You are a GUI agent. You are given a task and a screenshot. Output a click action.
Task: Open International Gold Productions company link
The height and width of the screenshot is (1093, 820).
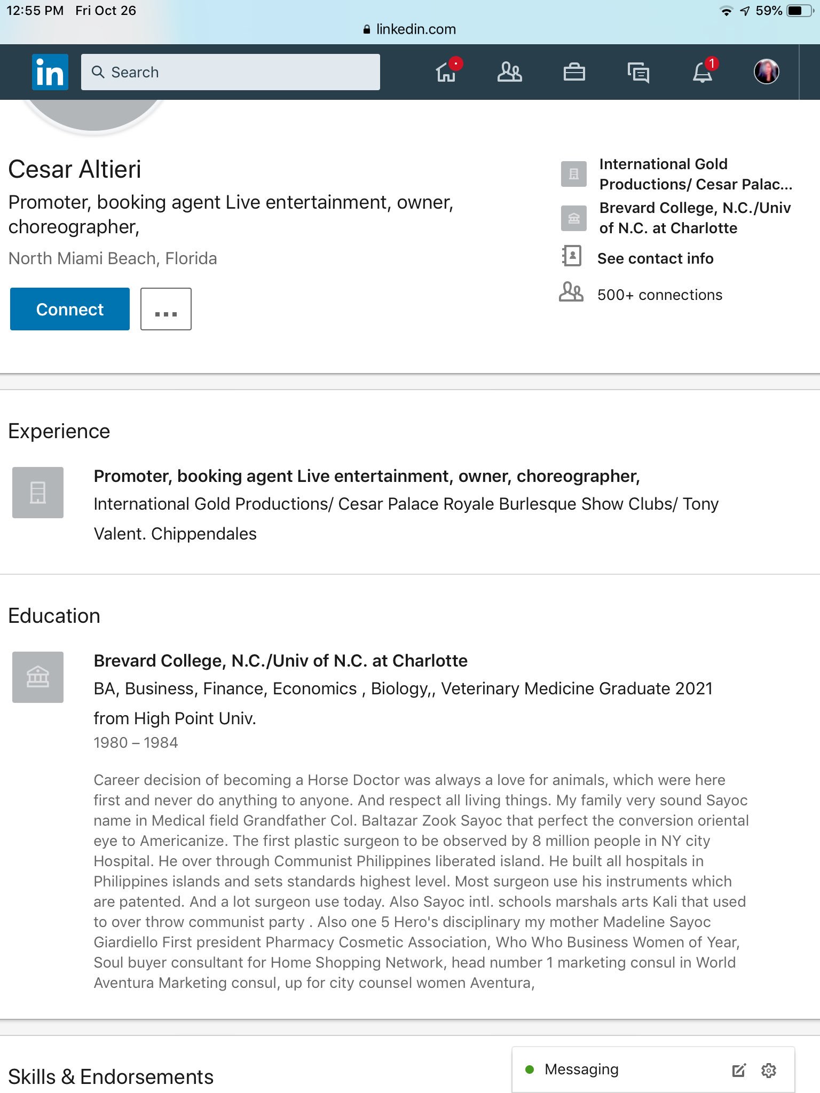[695, 174]
